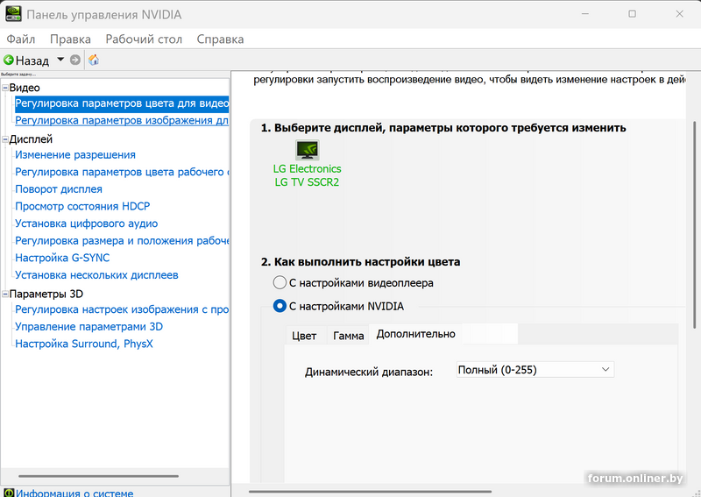This screenshot has height=497, width=701.
Task: Open the Правка menu
Action: click(70, 39)
